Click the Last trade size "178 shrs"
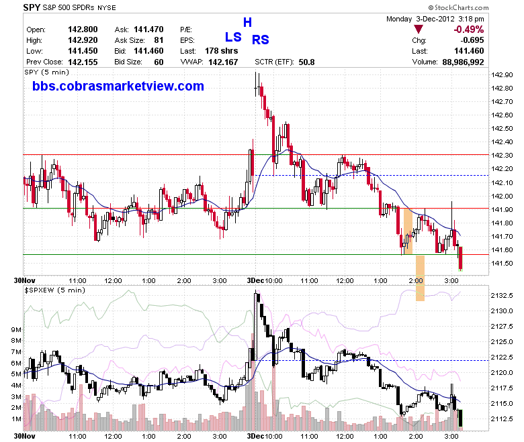This screenshot has width=524, height=442. click(221, 51)
